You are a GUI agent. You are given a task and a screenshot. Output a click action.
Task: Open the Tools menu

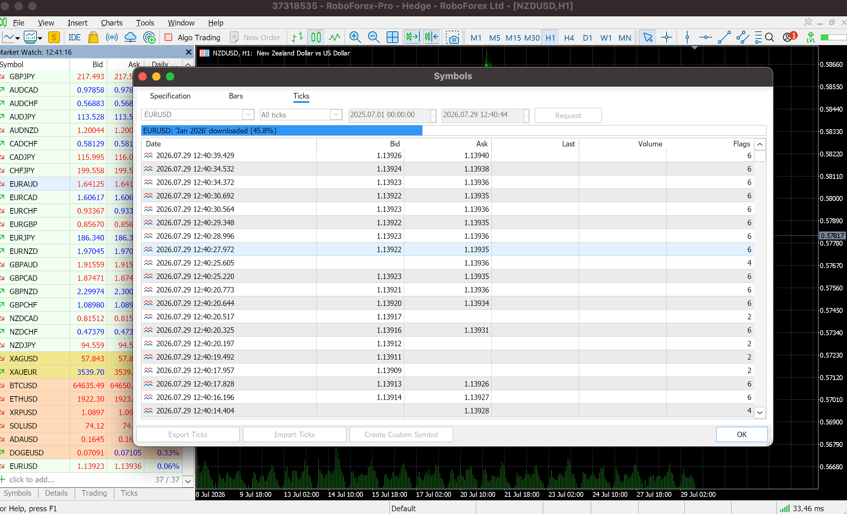(145, 23)
